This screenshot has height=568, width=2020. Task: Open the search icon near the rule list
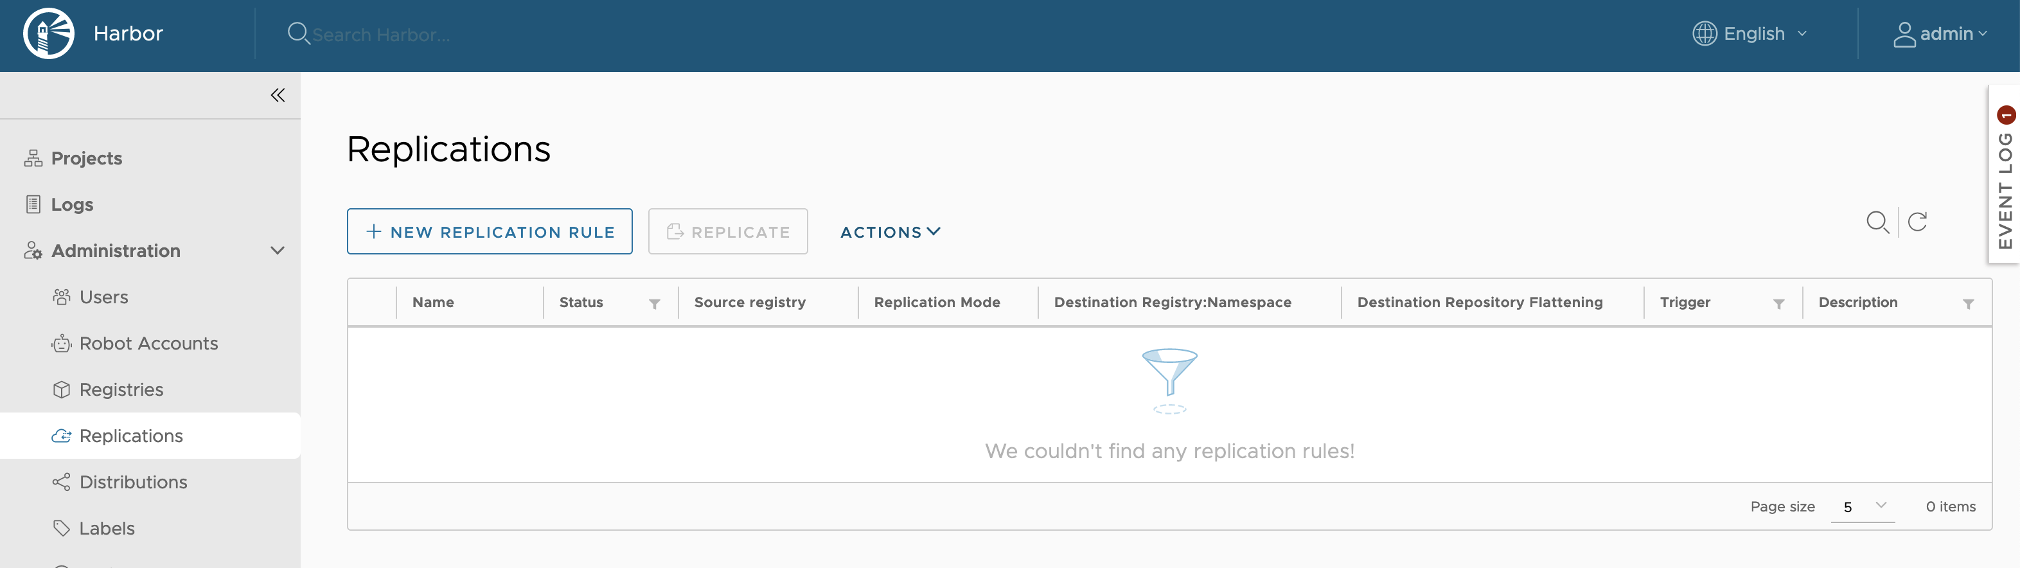[x=1877, y=222]
